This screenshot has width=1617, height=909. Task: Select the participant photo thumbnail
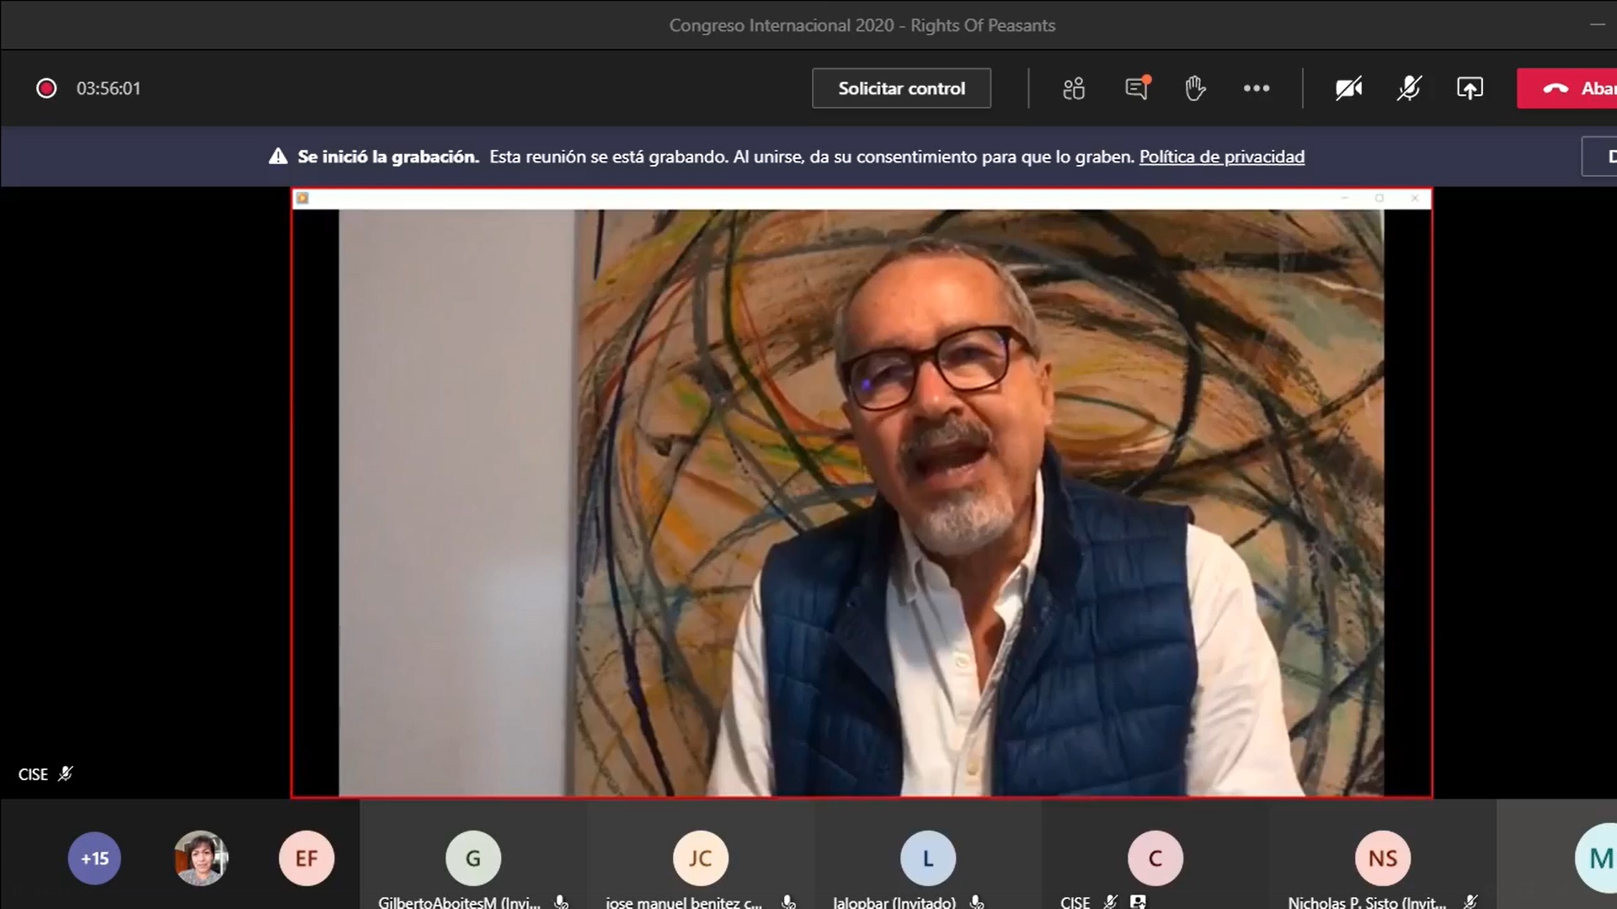coord(200,858)
